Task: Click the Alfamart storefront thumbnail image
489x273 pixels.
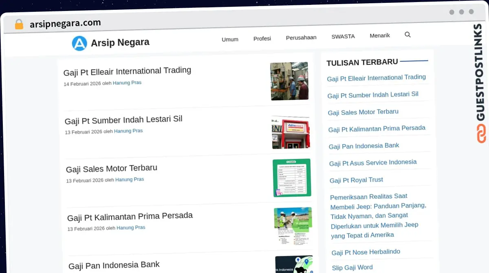Action: tap(291, 132)
